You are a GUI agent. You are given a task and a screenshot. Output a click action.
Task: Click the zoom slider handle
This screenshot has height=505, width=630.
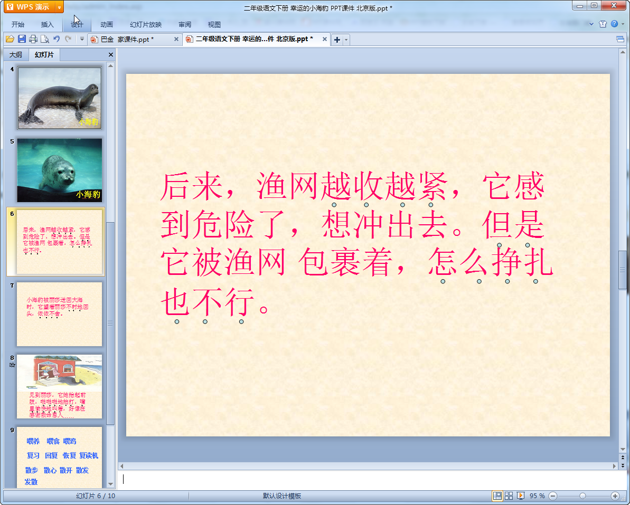pos(582,496)
